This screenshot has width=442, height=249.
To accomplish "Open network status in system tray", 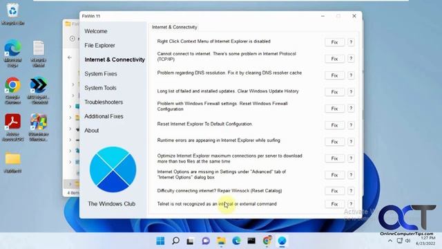I will [x=399, y=241].
